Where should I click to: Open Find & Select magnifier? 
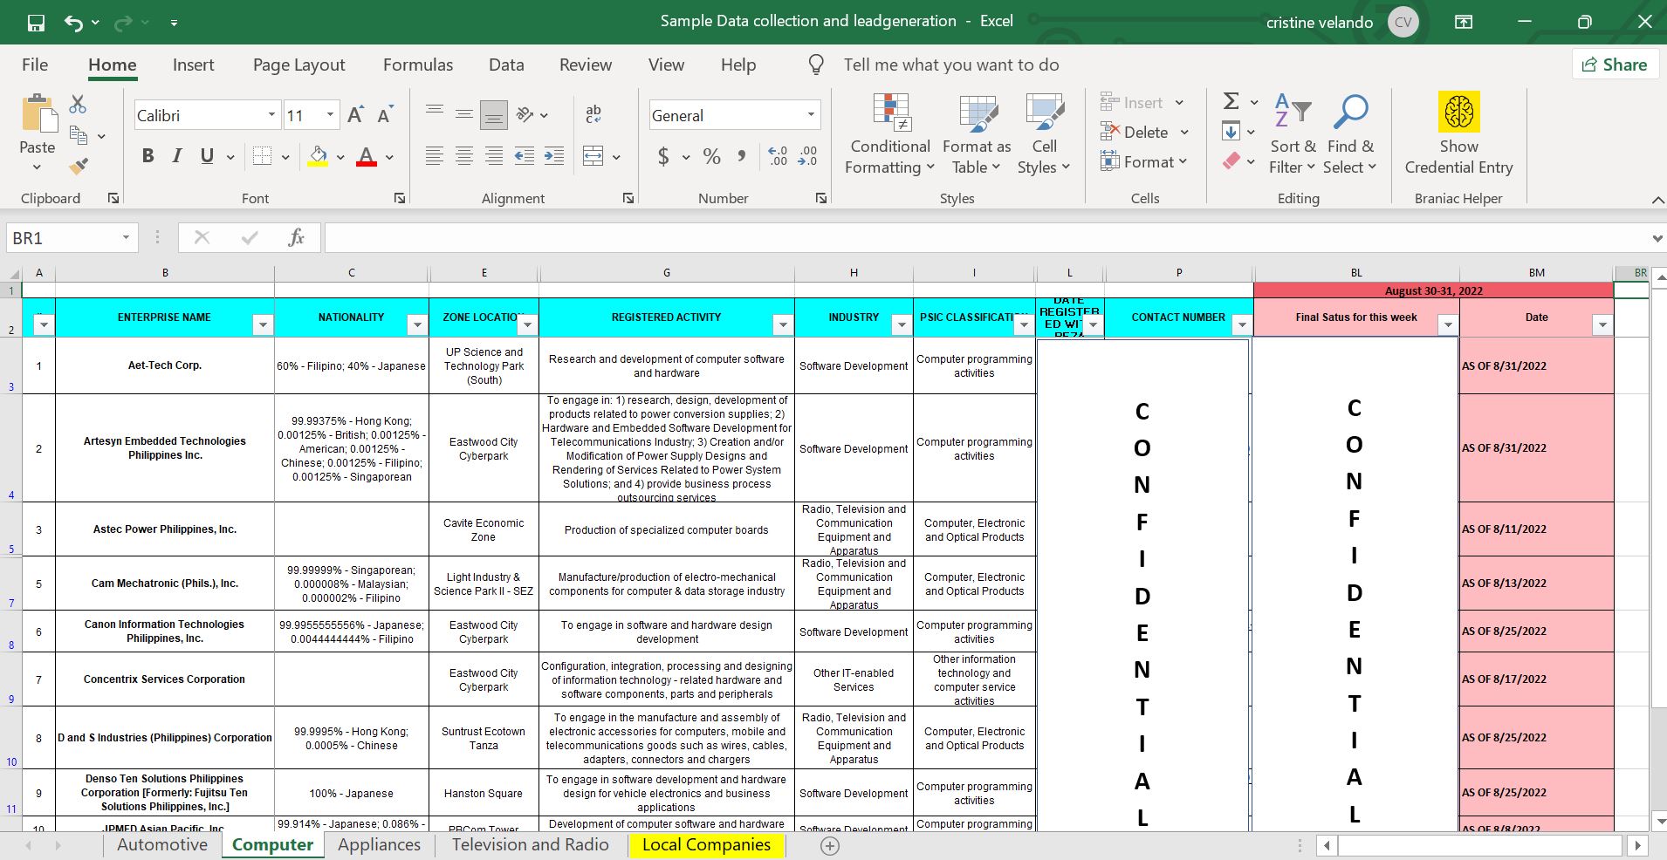point(1350,134)
